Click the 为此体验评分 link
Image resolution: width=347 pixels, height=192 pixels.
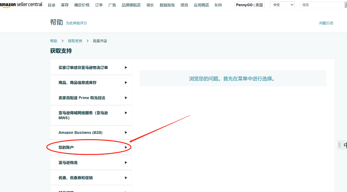[x=77, y=23]
